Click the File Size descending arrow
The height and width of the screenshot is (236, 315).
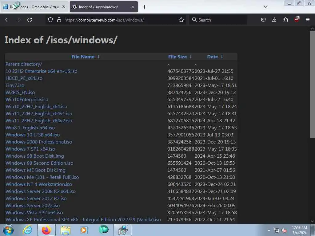tap(191, 57)
